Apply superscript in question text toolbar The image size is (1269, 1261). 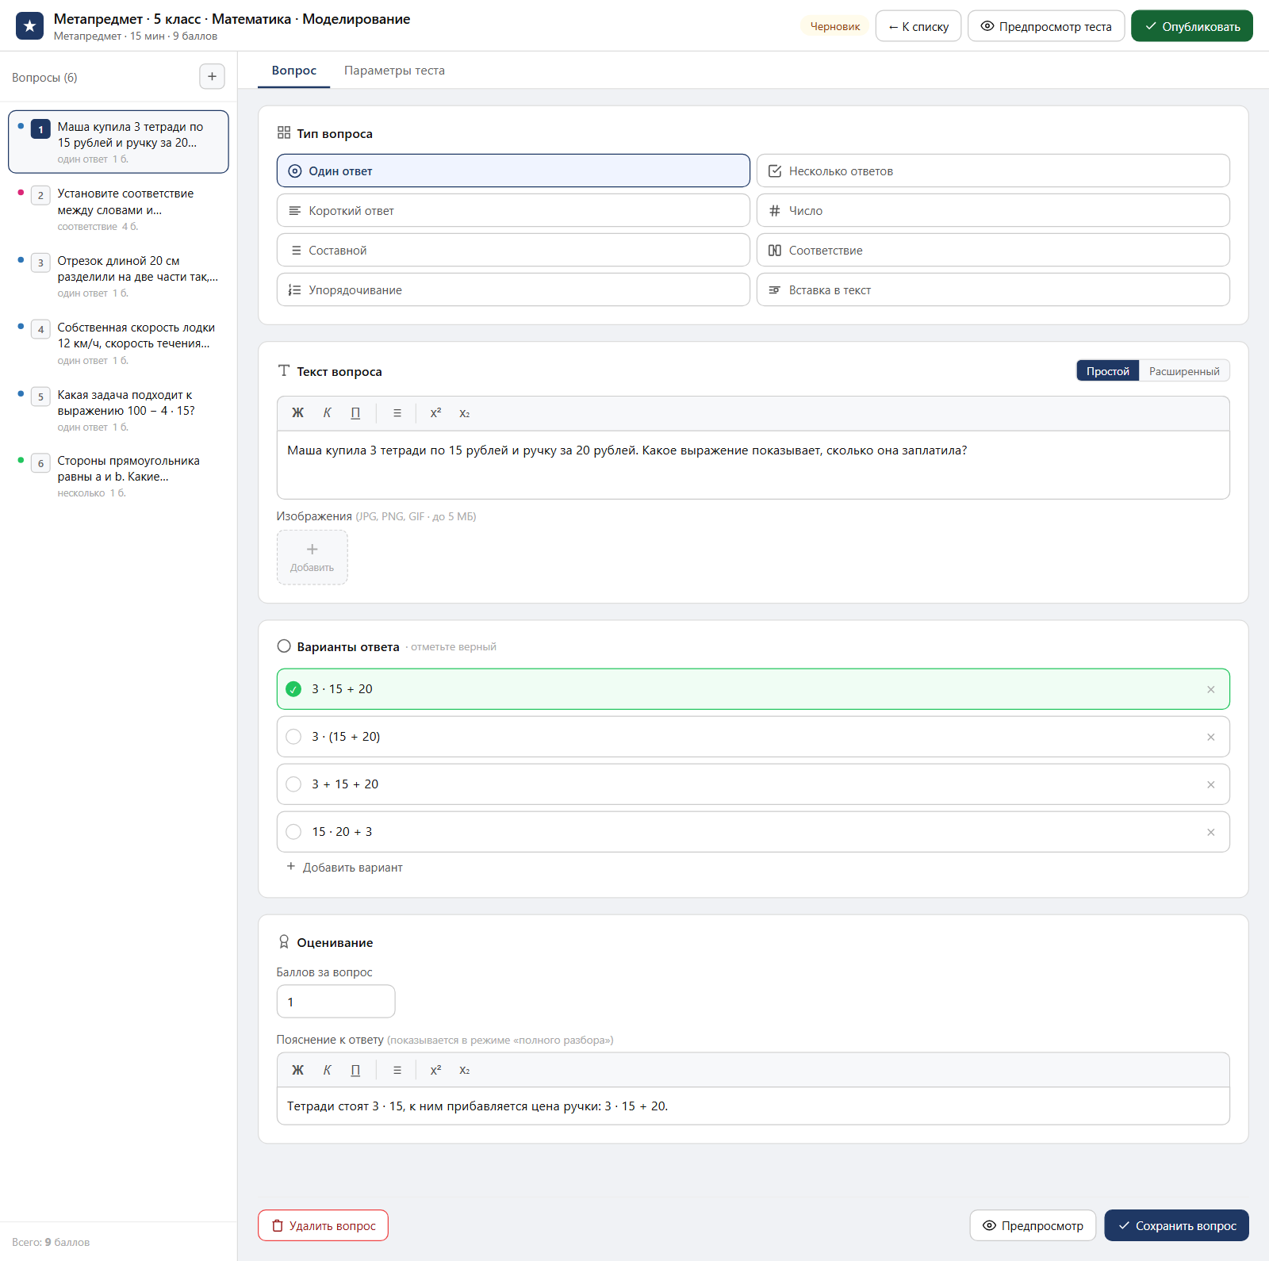(435, 413)
